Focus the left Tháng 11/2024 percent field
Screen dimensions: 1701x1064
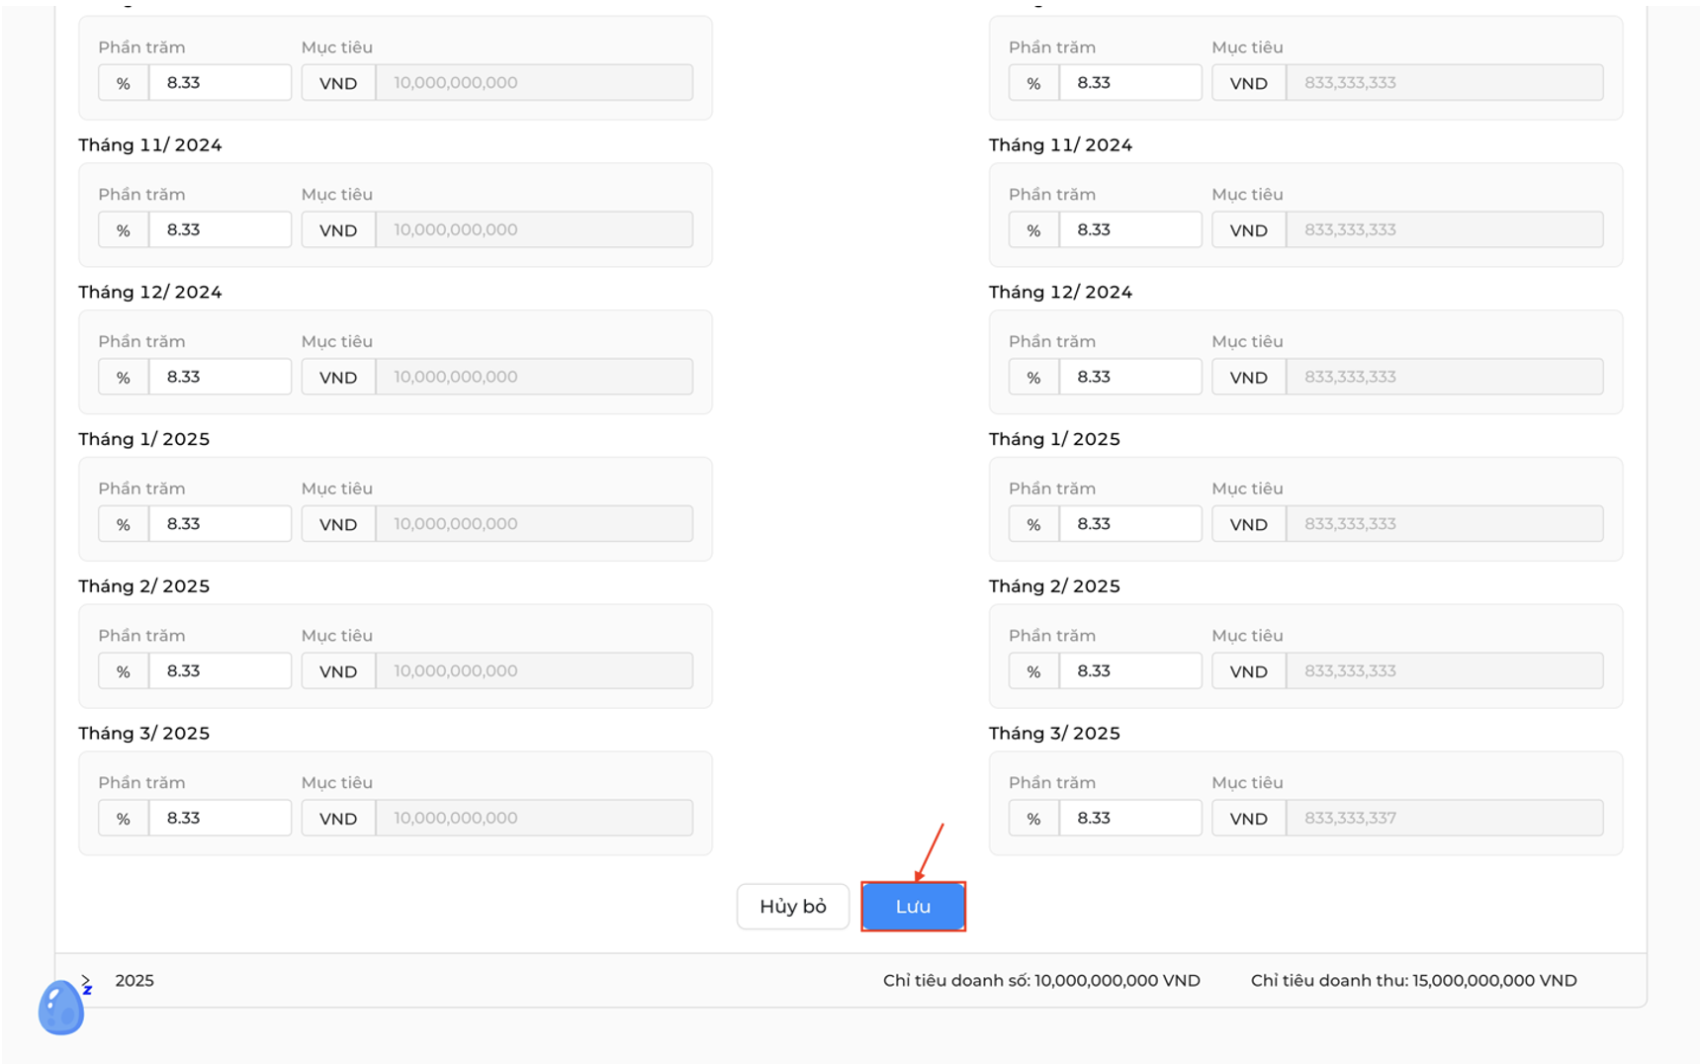(220, 229)
